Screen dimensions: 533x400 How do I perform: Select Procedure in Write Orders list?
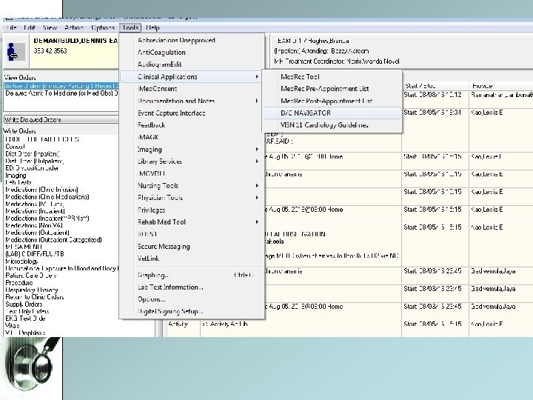(x=19, y=283)
